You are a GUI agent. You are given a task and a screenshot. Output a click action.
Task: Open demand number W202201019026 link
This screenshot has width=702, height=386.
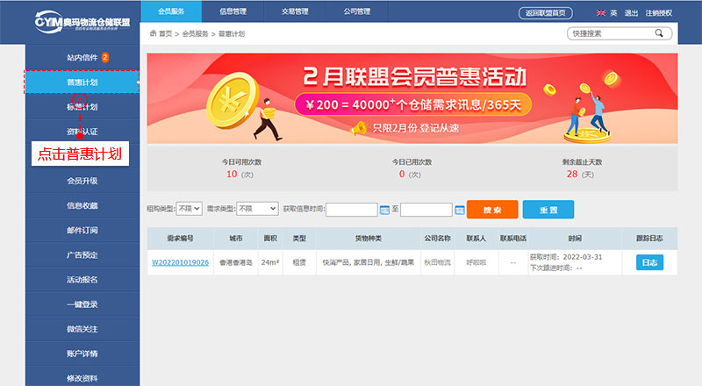180,262
